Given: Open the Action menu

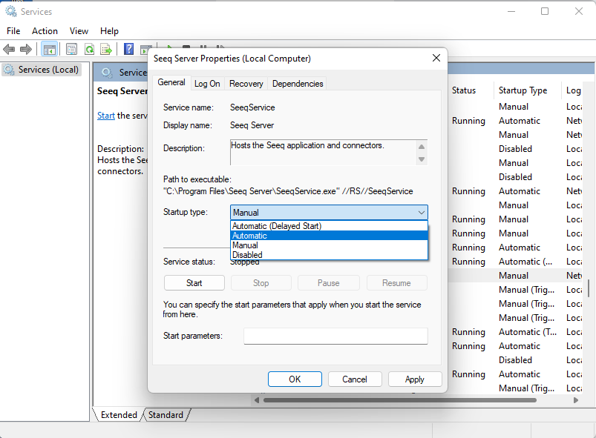Looking at the screenshot, I should click(45, 30).
